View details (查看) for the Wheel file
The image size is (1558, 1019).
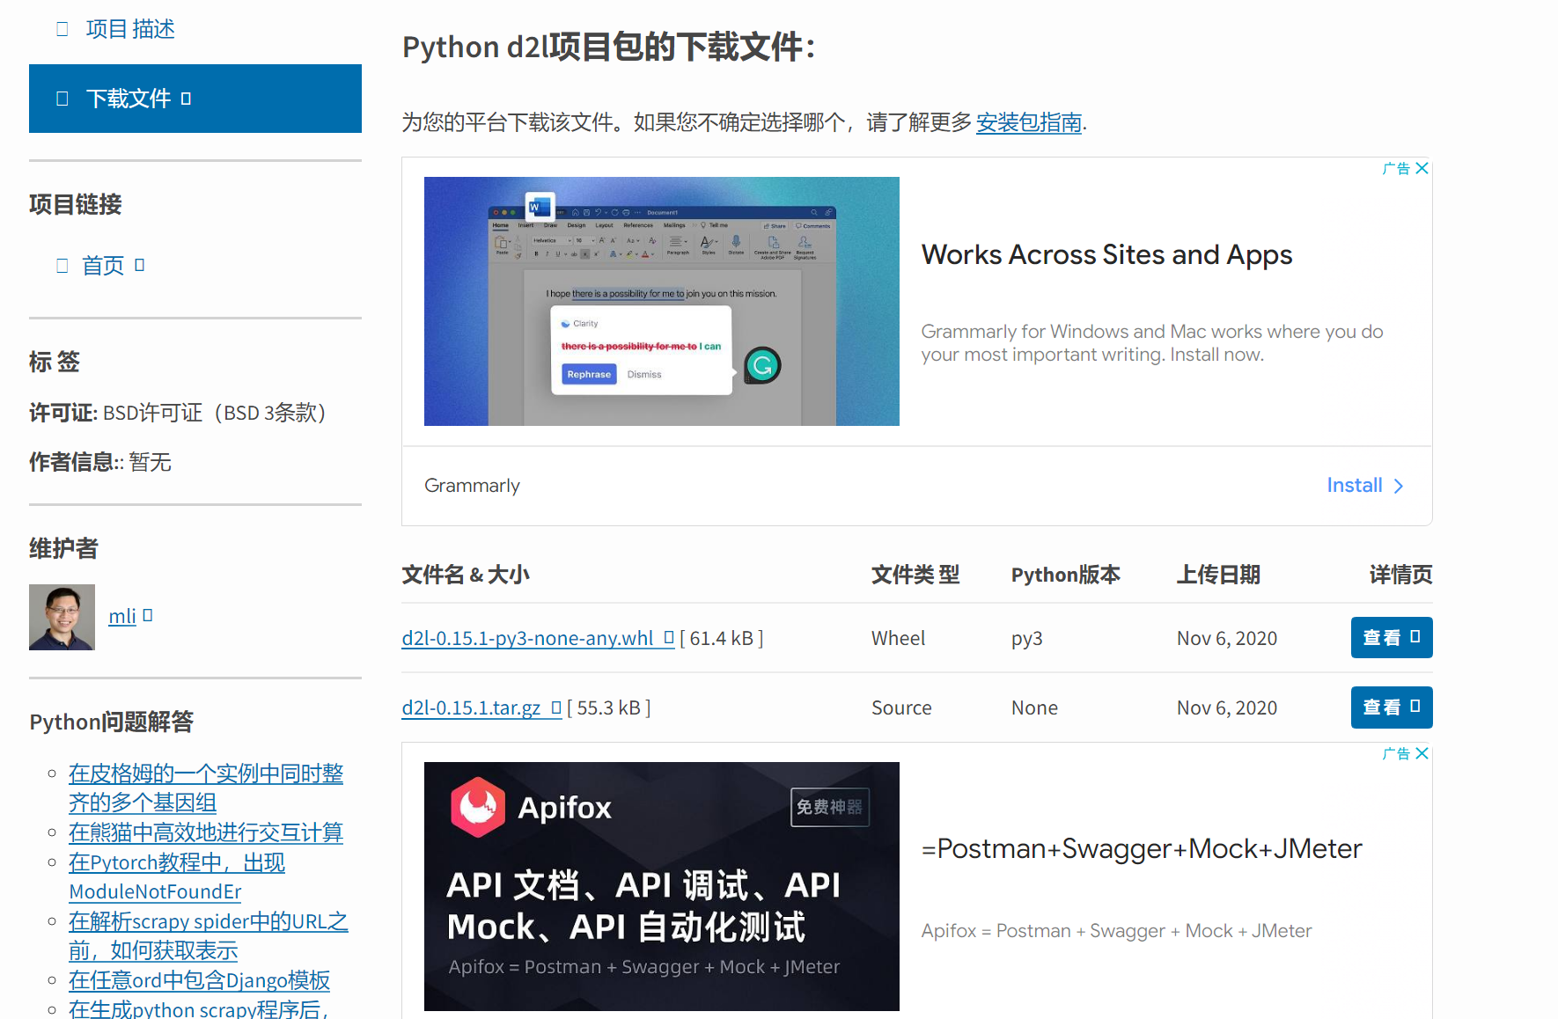point(1391,637)
